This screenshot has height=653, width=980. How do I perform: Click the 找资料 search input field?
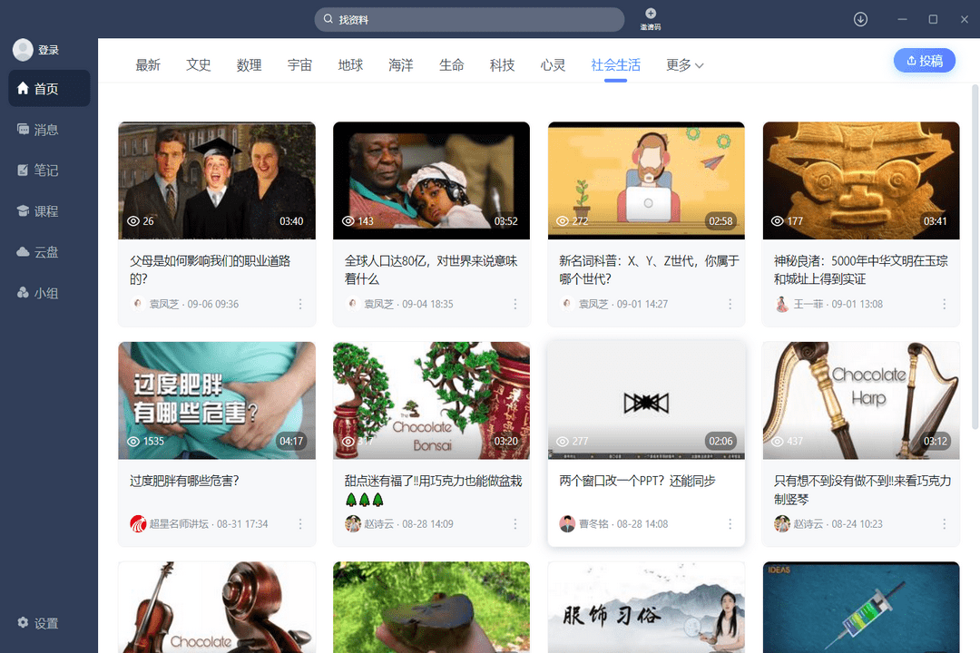coord(468,19)
